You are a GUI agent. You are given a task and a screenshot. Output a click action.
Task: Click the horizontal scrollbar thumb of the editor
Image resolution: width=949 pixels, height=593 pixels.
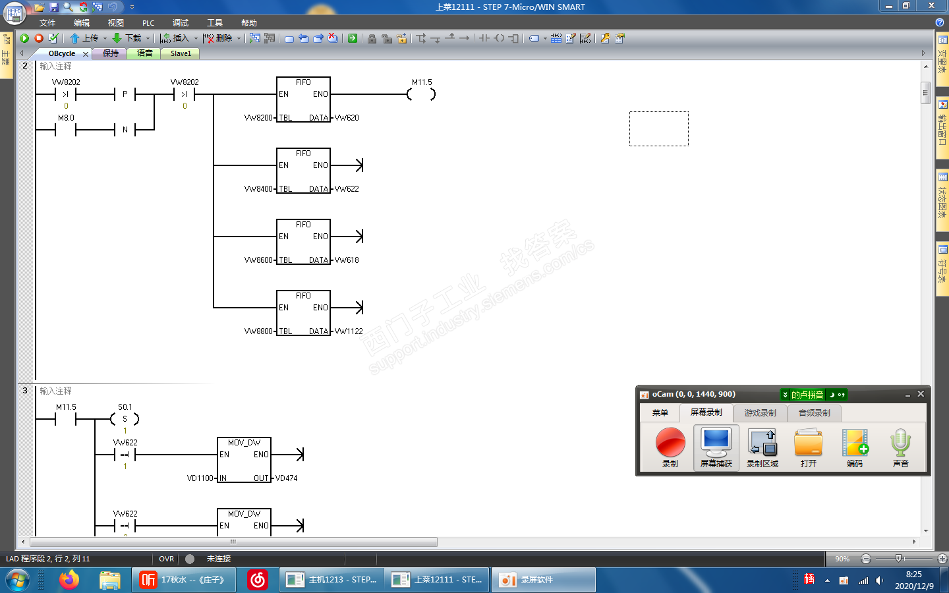pyautogui.click(x=233, y=542)
